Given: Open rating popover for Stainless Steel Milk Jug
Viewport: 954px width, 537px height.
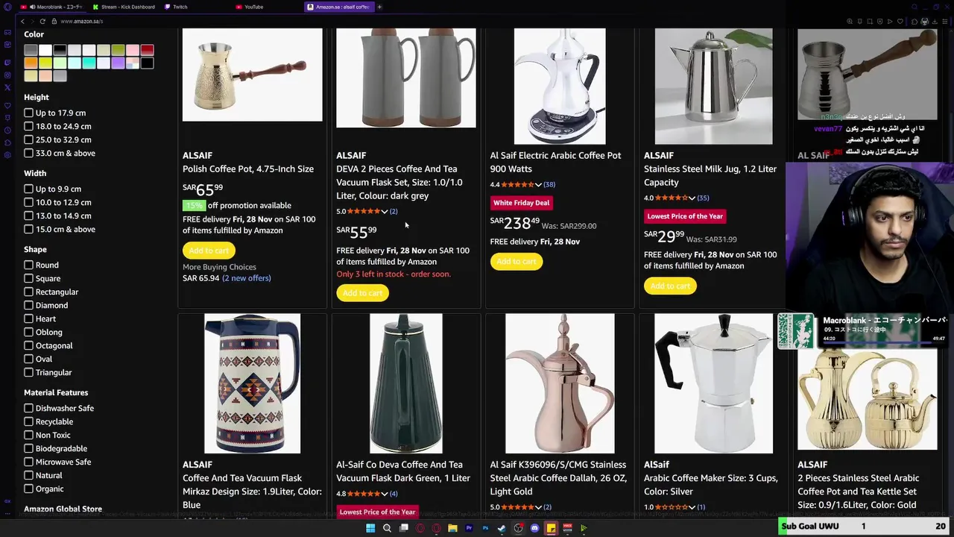Looking at the screenshot, I should 692,198.
